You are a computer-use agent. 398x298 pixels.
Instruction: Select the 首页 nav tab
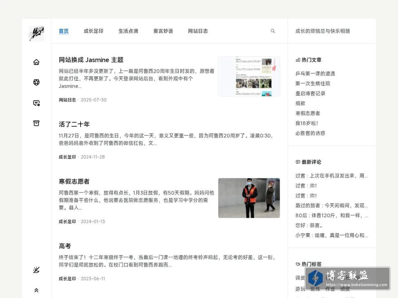click(x=64, y=31)
